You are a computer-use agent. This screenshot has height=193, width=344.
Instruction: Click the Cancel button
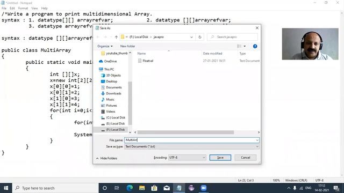click(x=245, y=158)
